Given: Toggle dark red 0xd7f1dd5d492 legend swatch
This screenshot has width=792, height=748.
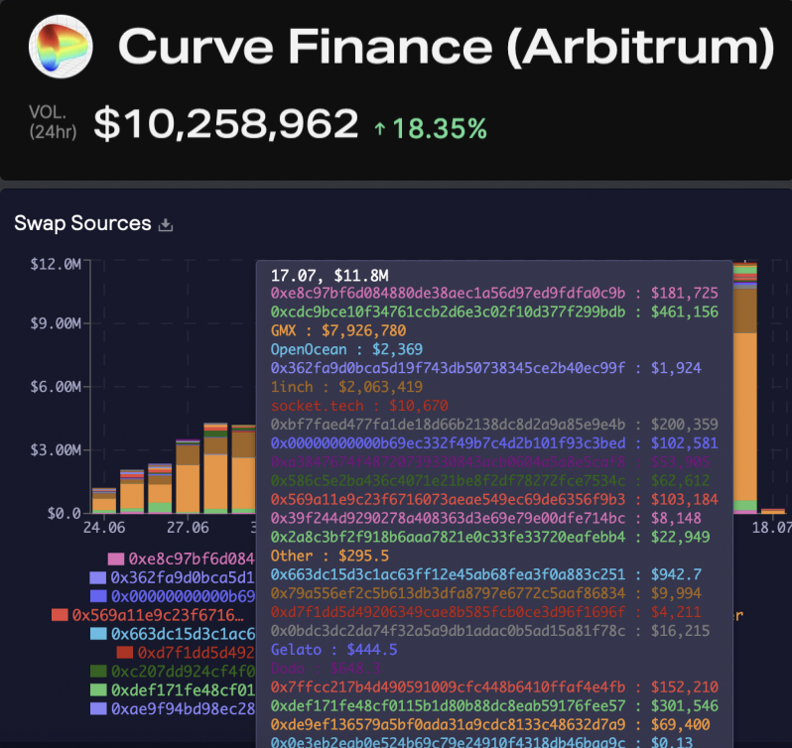Looking at the screenshot, I should coord(124,653).
